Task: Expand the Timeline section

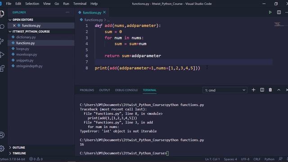Action: [18, 153]
